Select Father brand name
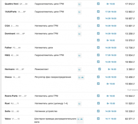Viewport: 138px width, 124px height. click(x=8, y=48)
